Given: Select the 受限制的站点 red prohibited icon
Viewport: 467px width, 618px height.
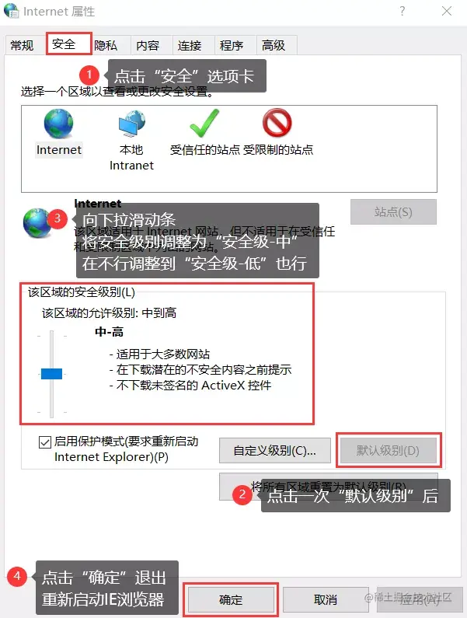Looking at the screenshot, I should pyautogui.click(x=277, y=123).
